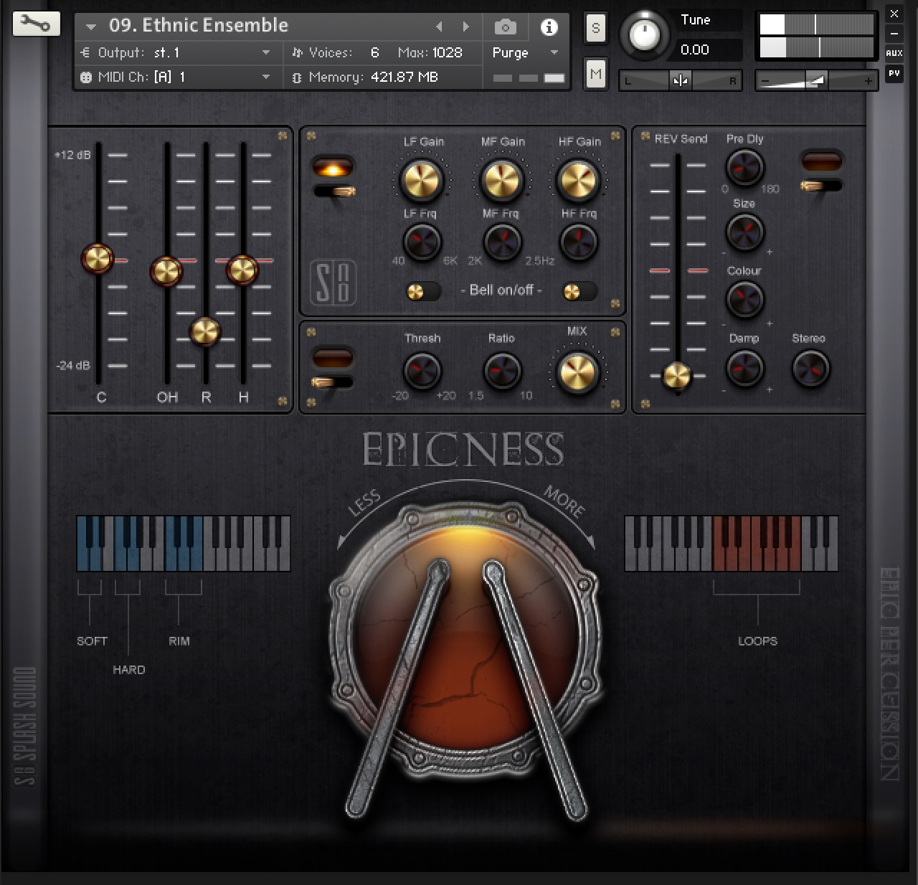Click the next preset arrow
This screenshot has height=885, width=918.
pos(467,26)
